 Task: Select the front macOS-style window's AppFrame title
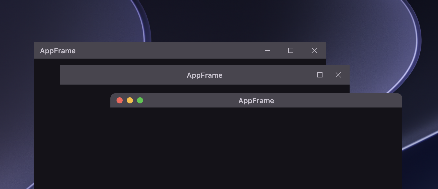[x=256, y=101]
